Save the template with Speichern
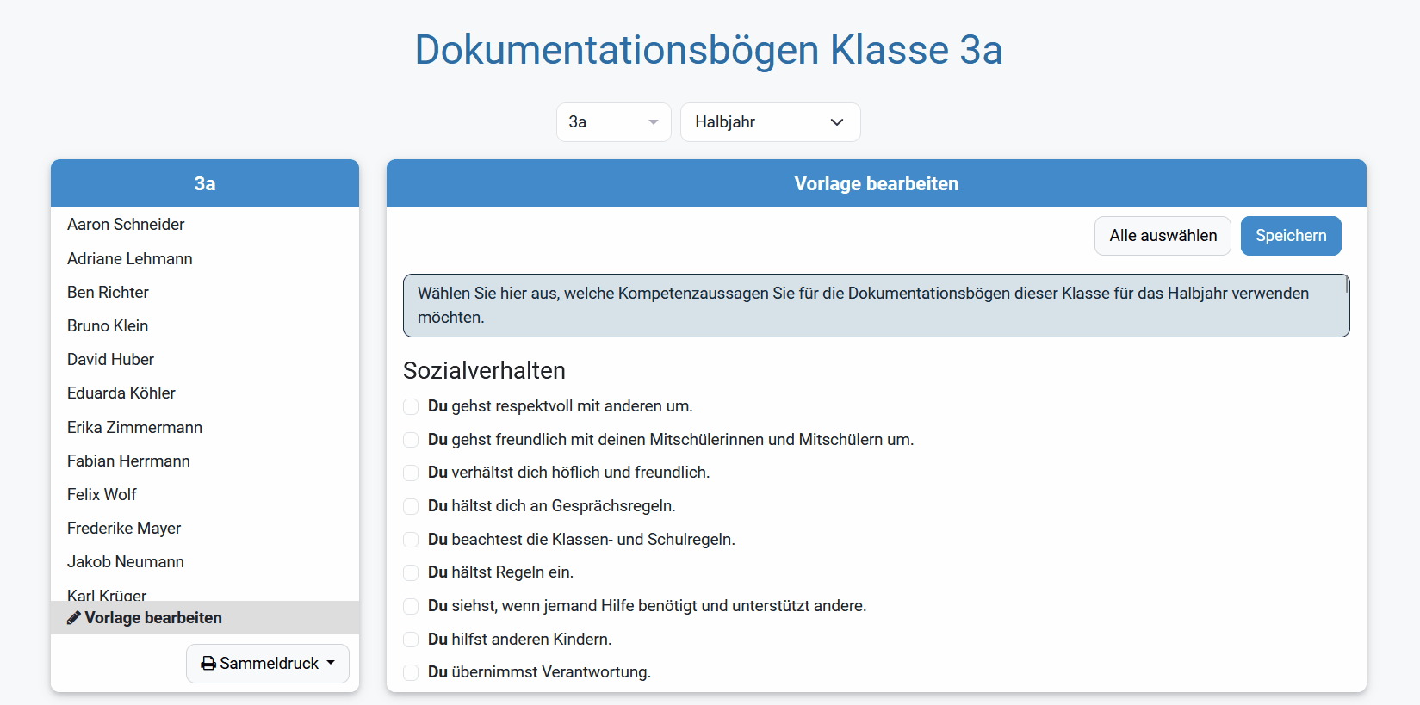1420x705 pixels. coord(1291,236)
